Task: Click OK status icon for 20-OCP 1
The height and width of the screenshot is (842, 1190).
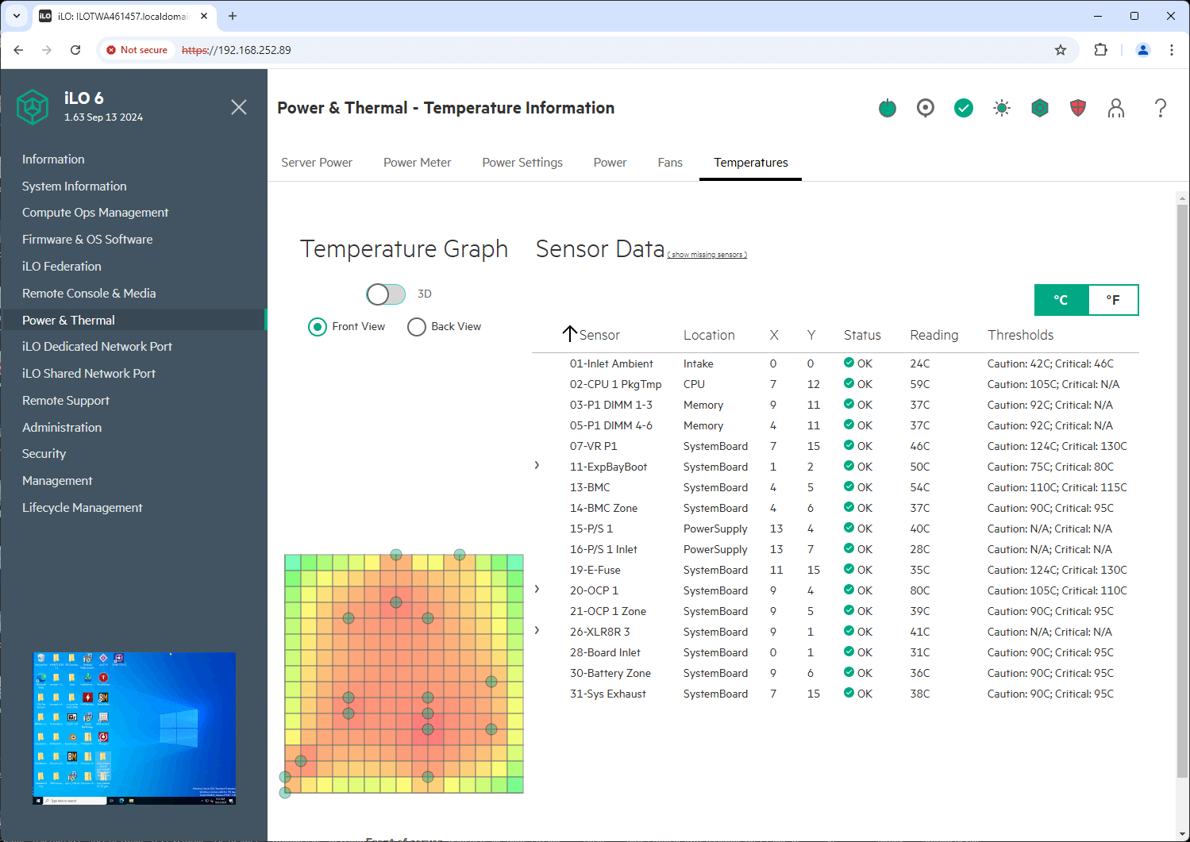Action: (x=849, y=590)
